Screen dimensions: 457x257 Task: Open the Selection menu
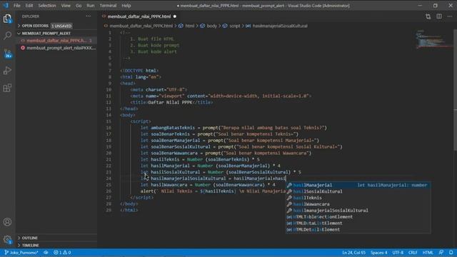tap(47, 6)
